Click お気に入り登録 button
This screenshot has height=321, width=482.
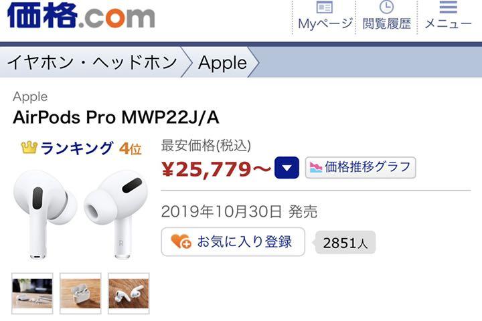click(x=233, y=241)
